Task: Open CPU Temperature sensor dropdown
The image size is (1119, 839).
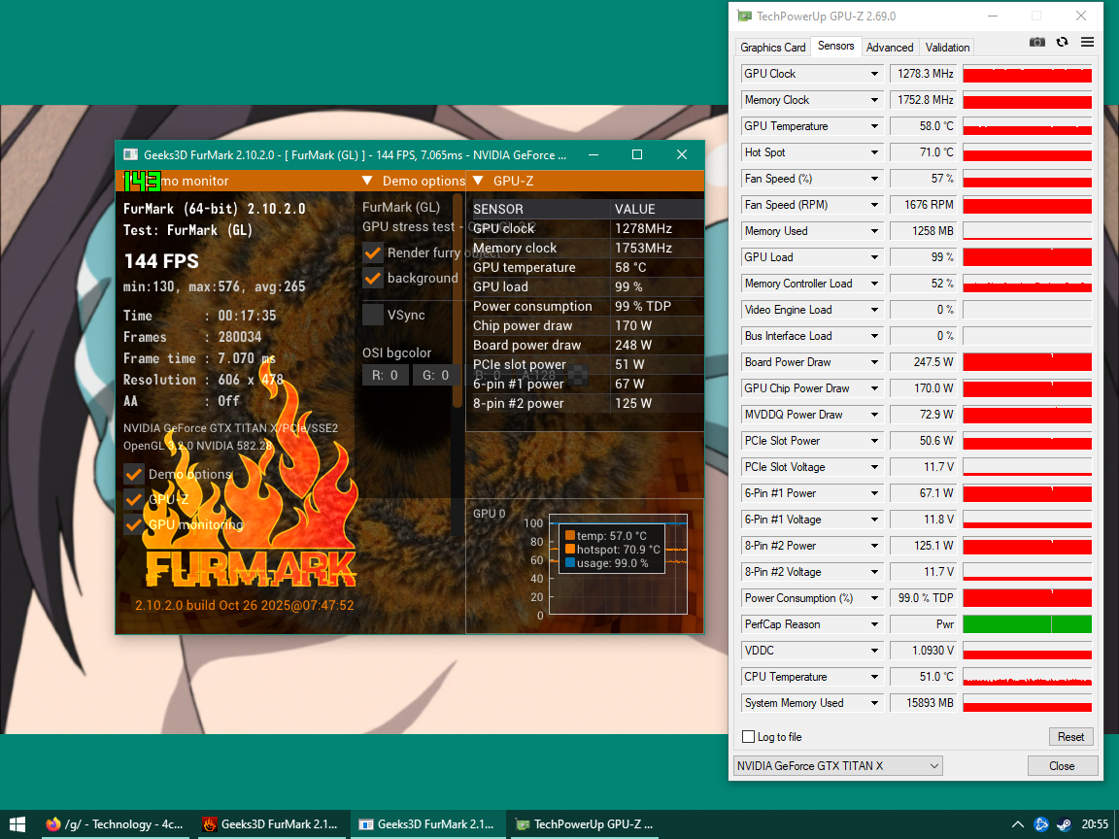Action: (x=812, y=676)
